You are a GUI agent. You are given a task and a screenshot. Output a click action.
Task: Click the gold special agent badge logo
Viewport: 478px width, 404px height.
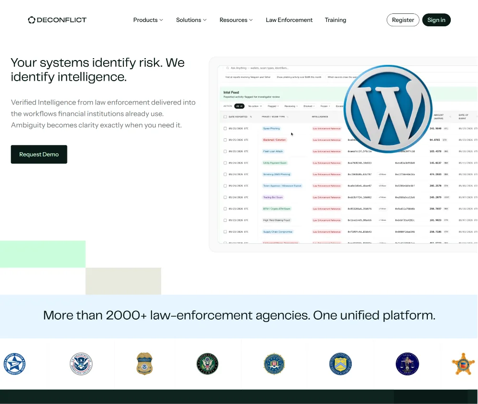(x=144, y=364)
